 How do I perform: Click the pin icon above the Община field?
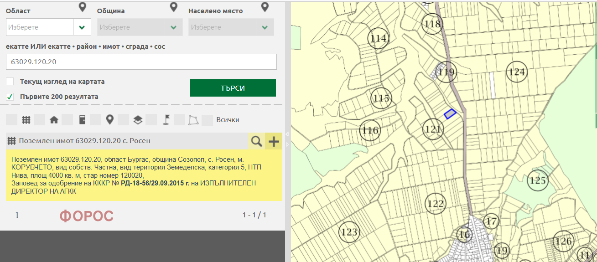(173, 7)
